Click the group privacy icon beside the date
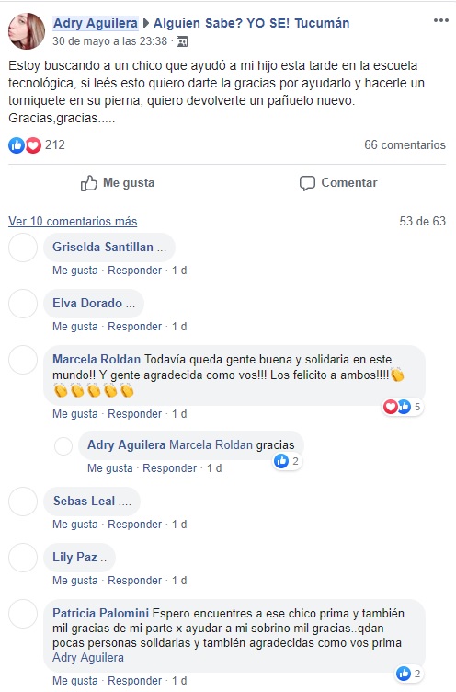 [182, 42]
